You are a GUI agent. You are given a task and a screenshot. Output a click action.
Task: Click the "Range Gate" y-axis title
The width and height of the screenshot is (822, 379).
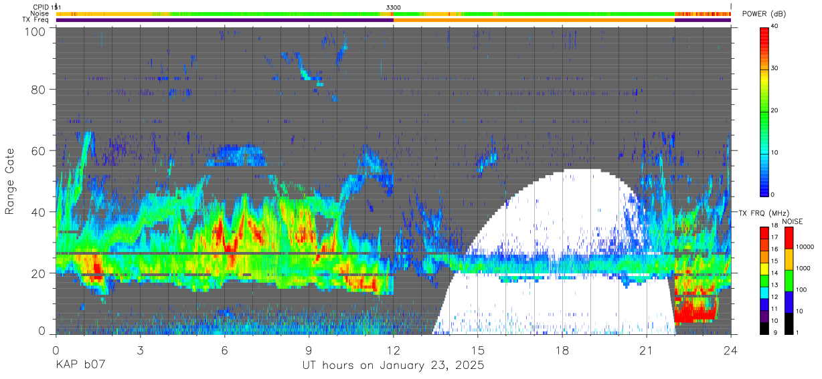click(x=10, y=181)
